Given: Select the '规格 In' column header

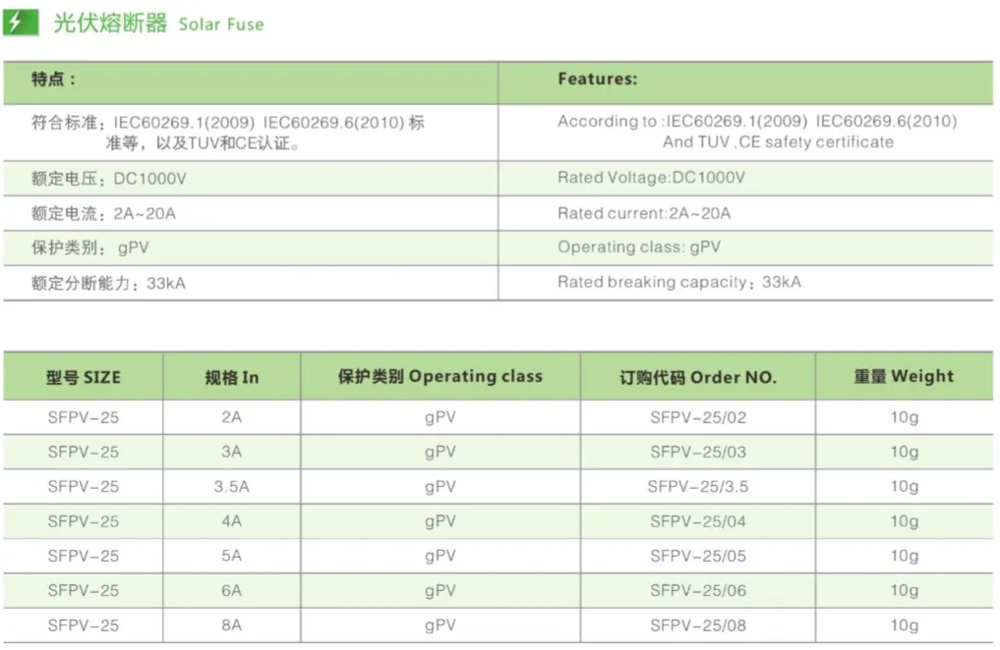Looking at the screenshot, I should (x=232, y=377).
